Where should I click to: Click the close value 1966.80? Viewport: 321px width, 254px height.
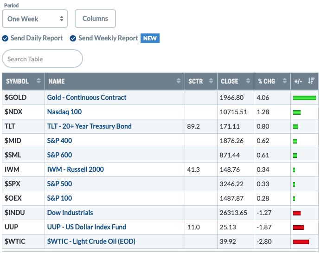click(x=231, y=98)
